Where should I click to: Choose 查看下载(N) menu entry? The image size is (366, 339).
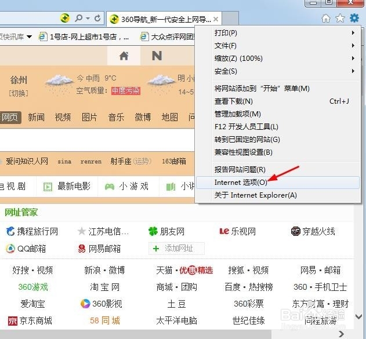click(x=278, y=101)
